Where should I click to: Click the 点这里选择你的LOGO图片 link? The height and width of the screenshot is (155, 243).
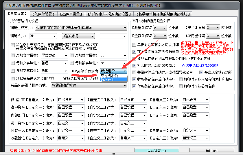tap(201, 65)
